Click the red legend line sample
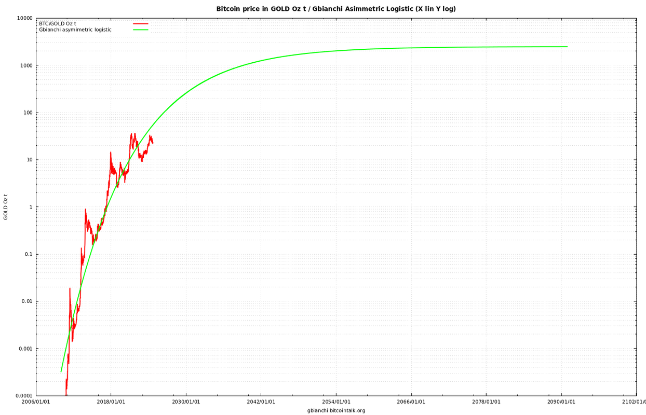 click(x=141, y=24)
